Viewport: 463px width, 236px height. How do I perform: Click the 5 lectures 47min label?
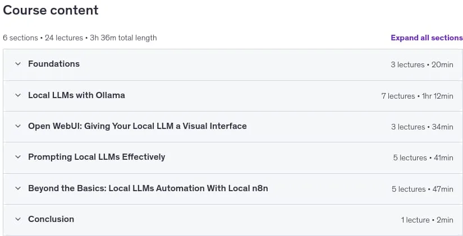click(423, 189)
